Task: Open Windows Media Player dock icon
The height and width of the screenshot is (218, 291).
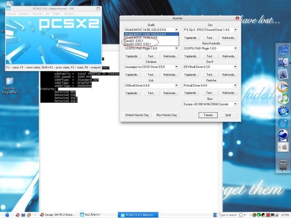Action: [283, 86]
